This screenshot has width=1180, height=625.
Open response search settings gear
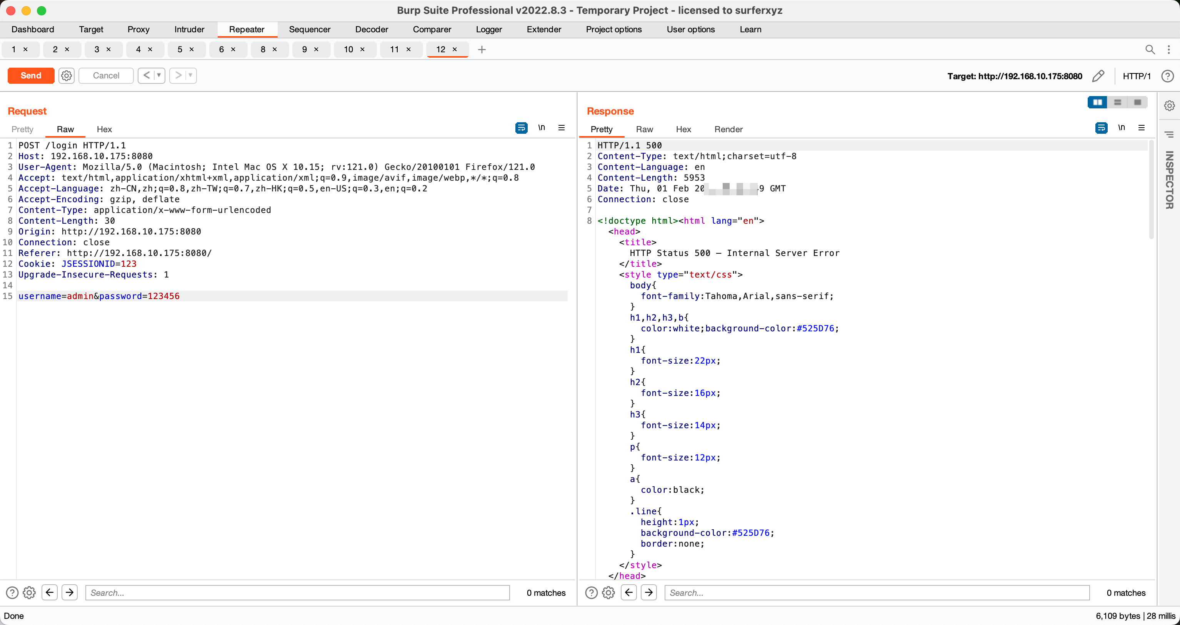(x=608, y=592)
